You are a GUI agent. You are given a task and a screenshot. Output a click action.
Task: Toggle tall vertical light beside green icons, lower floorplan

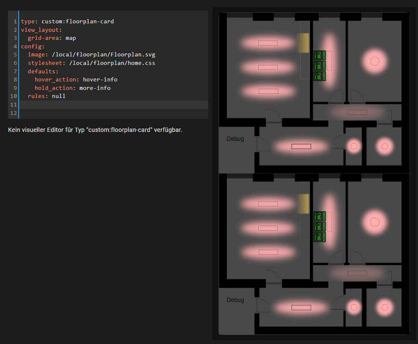330,221
